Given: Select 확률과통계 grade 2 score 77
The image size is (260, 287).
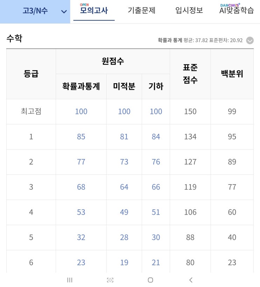Looking at the screenshot, I should 81,162.
